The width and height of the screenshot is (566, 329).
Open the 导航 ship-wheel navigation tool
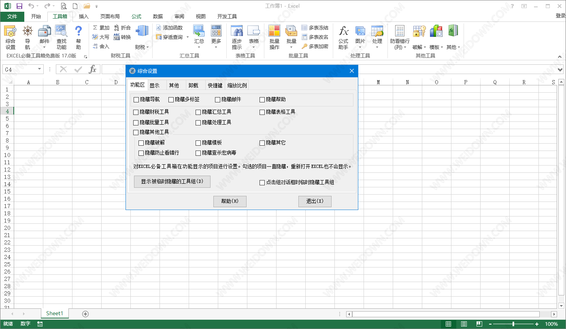pyautogui.click(x=28, y=37)
